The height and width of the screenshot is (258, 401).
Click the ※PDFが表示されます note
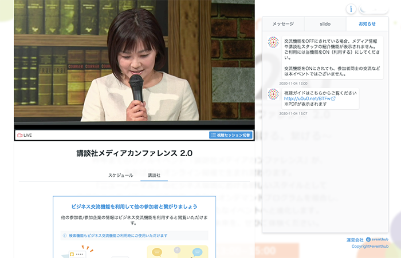(x=305, y=104)
